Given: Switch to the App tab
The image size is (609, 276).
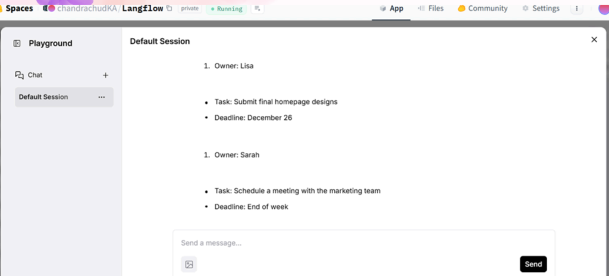Looking at the screenshot, I should (x=391, y=8).
